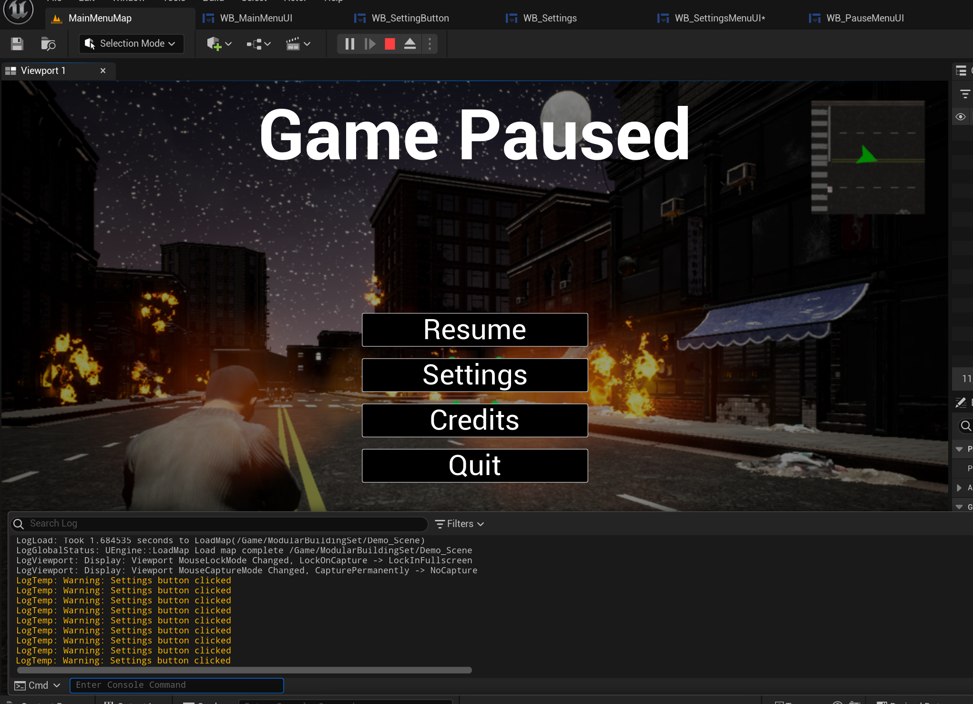Collapse the G section triangle in Details

959,507
